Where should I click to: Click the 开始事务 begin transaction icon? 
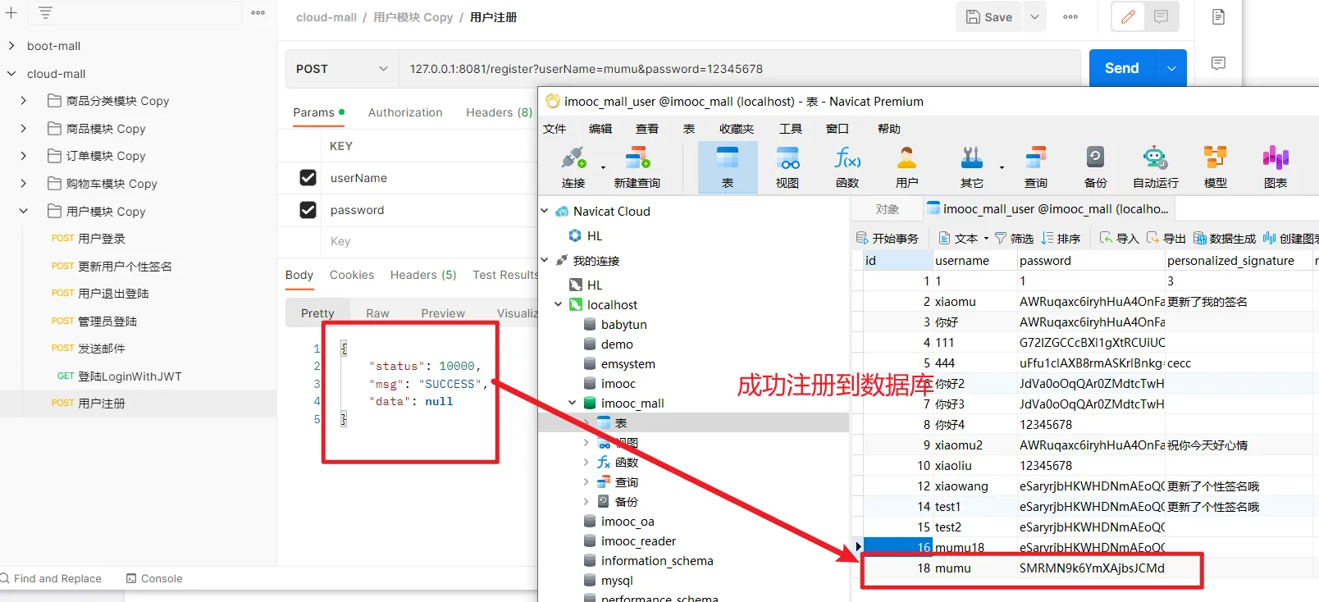click(862, 238)
